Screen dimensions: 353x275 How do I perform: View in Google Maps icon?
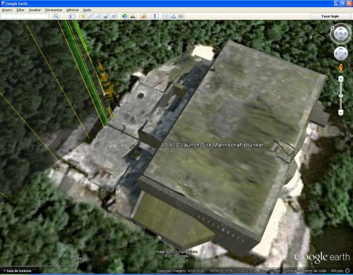(181, 16)
